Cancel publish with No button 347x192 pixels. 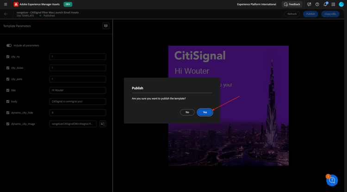[x=187, y=112]
